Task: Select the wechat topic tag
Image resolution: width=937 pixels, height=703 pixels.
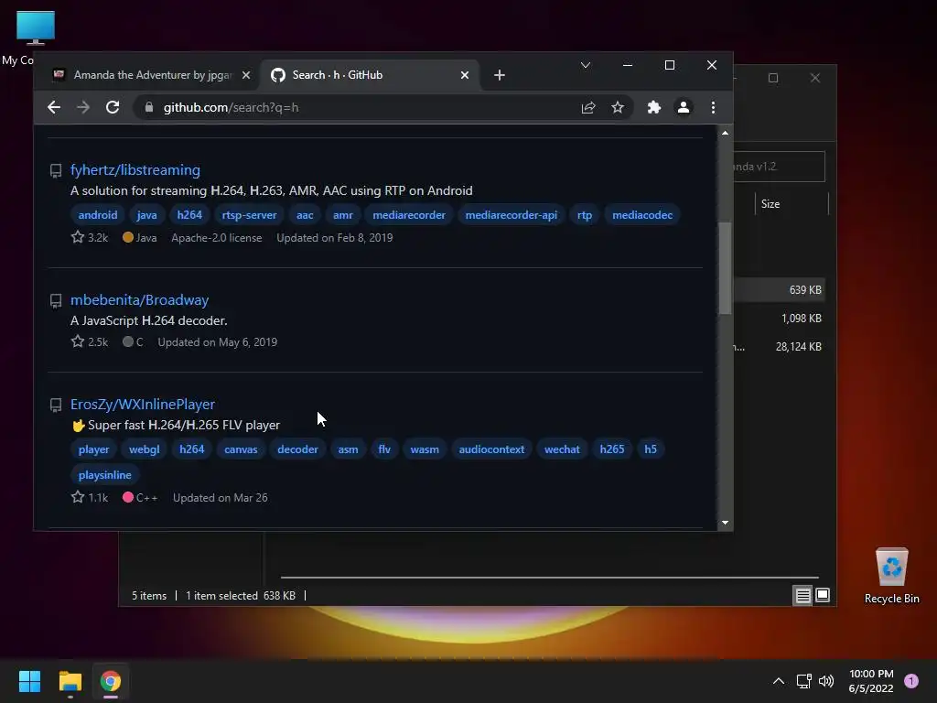Action: click(562, 449)
